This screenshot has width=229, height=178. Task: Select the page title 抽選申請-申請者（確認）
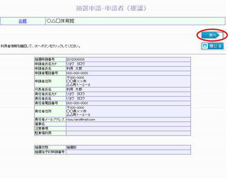pos(111,8)
